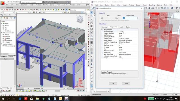Click the blue help icon in Object Inspector
180x101 pixels.
(15, 18)
